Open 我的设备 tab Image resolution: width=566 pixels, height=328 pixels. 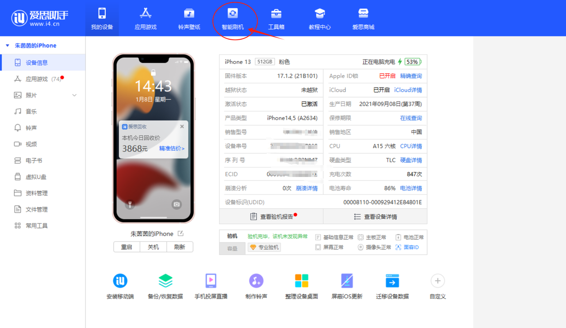102,18
